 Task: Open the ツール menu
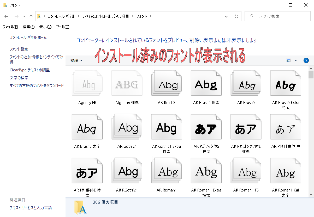62,27
